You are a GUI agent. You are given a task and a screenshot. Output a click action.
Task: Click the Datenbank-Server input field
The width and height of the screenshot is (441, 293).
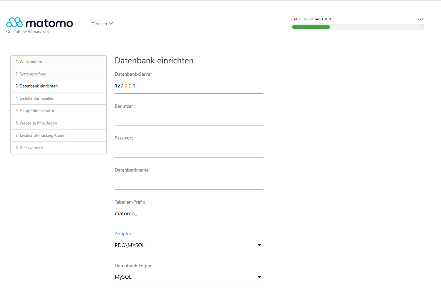(x=189, y=86)
